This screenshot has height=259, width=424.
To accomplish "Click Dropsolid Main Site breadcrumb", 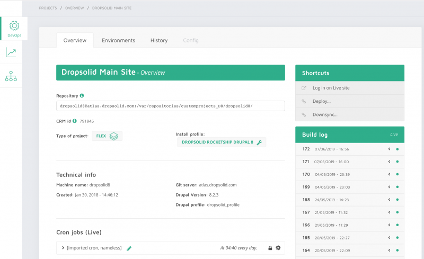I will 112,8.
